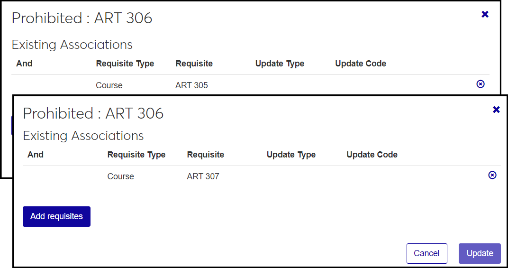Select the ART 307 requisite cell
The image size is (508, 268).
click(x=203, y=176)
